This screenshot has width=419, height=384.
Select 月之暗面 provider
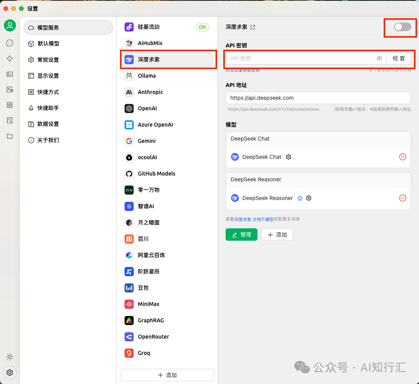coord(167,222)
